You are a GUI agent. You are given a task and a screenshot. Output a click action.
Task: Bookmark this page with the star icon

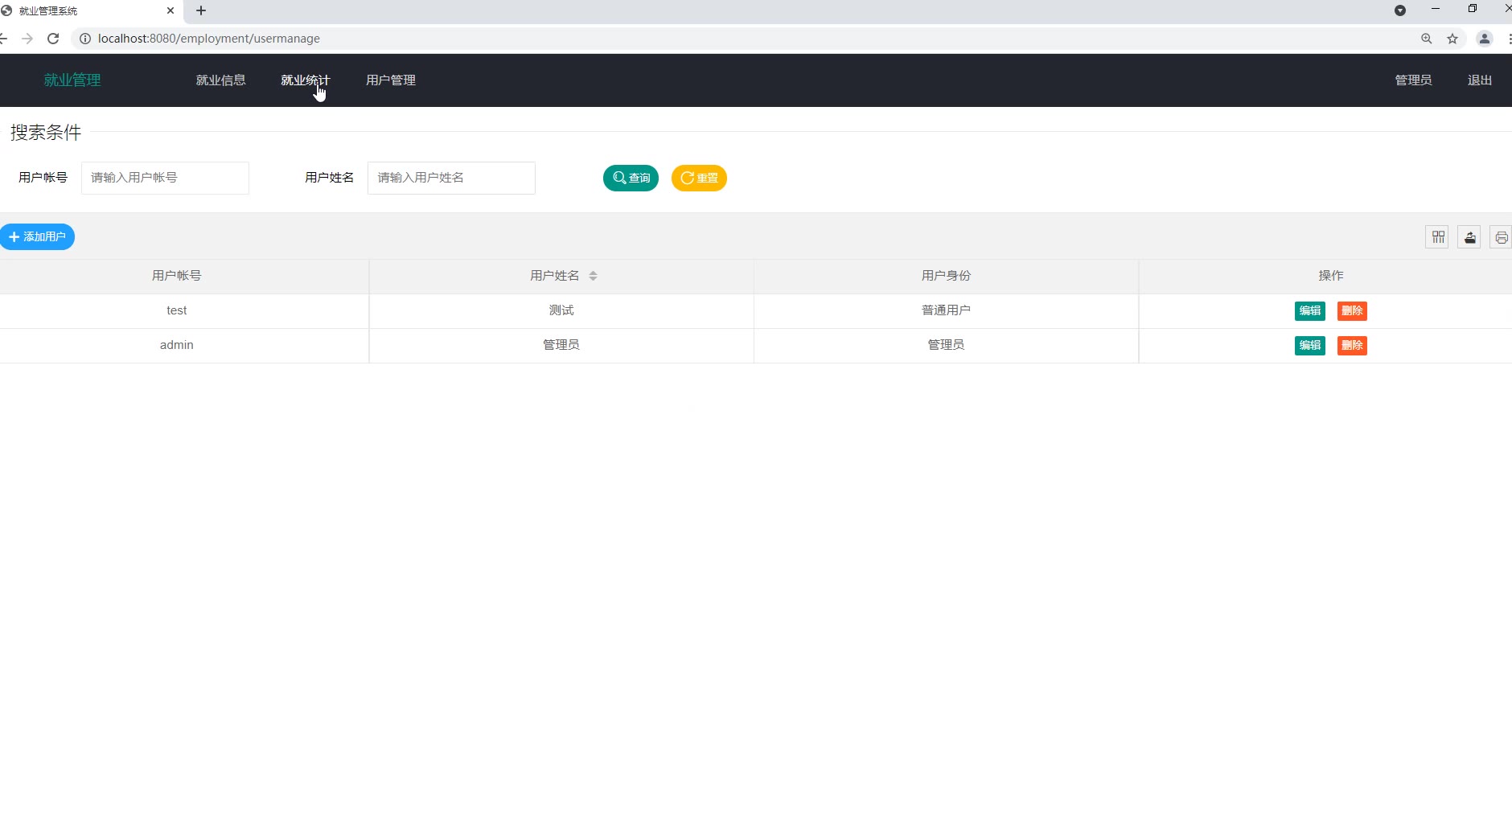pyautogui.click(x=1452, y=39)
